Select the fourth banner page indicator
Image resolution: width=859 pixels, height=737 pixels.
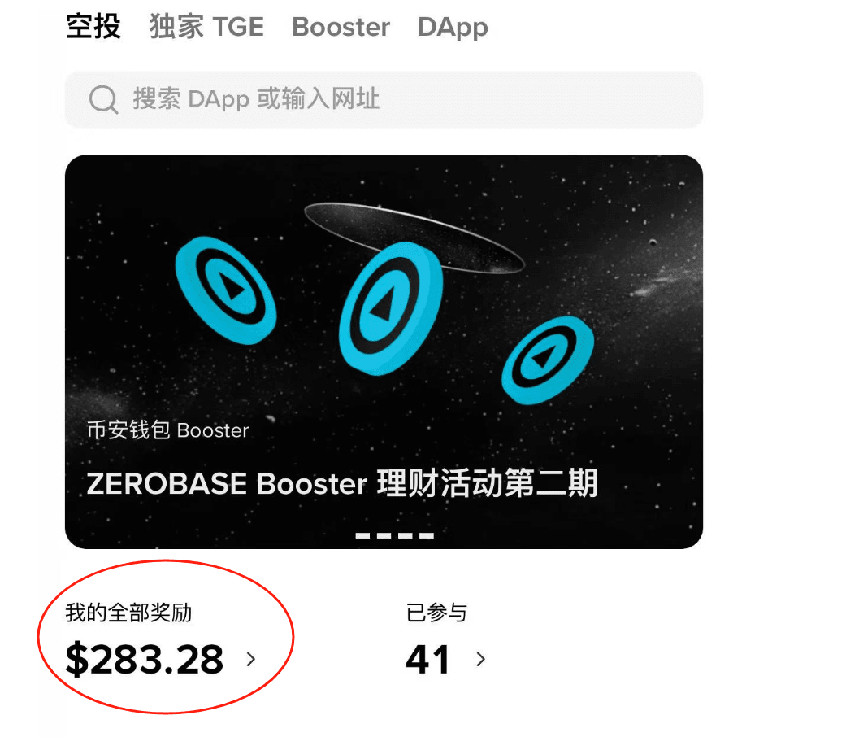pyautogui.click(x=427, y=535)
